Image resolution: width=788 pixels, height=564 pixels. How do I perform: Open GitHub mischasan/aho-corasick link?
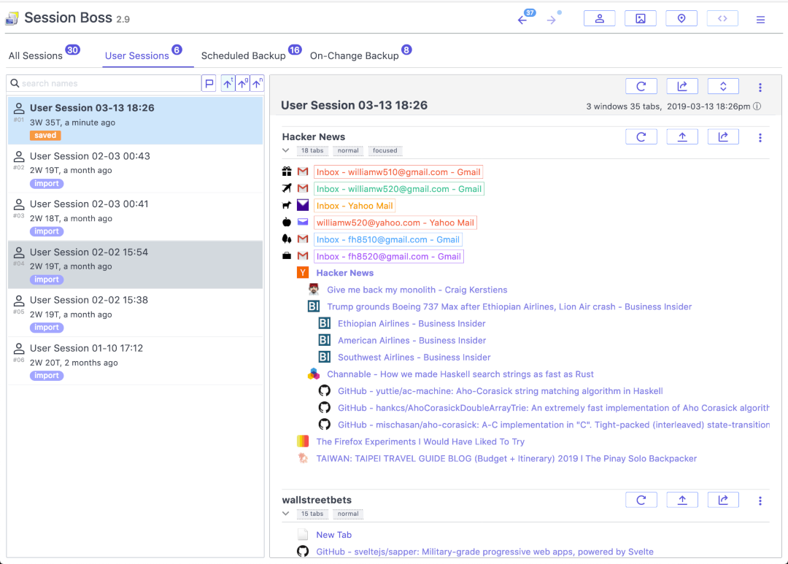(553, 425)
